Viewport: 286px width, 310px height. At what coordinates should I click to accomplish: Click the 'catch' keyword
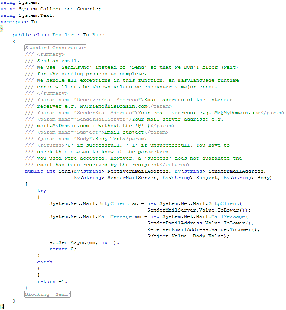(x=45, y=262)
